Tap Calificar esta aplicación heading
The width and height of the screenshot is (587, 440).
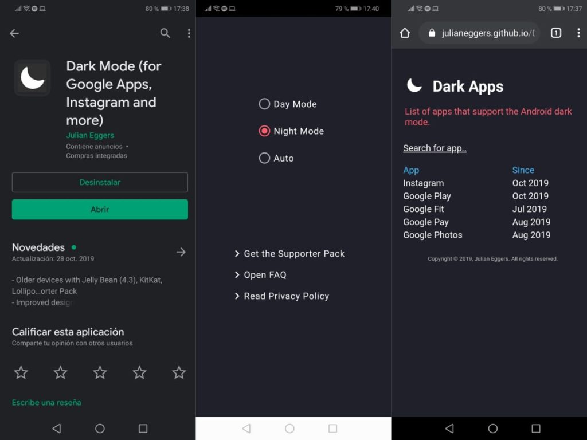click(x=68, y=332)
